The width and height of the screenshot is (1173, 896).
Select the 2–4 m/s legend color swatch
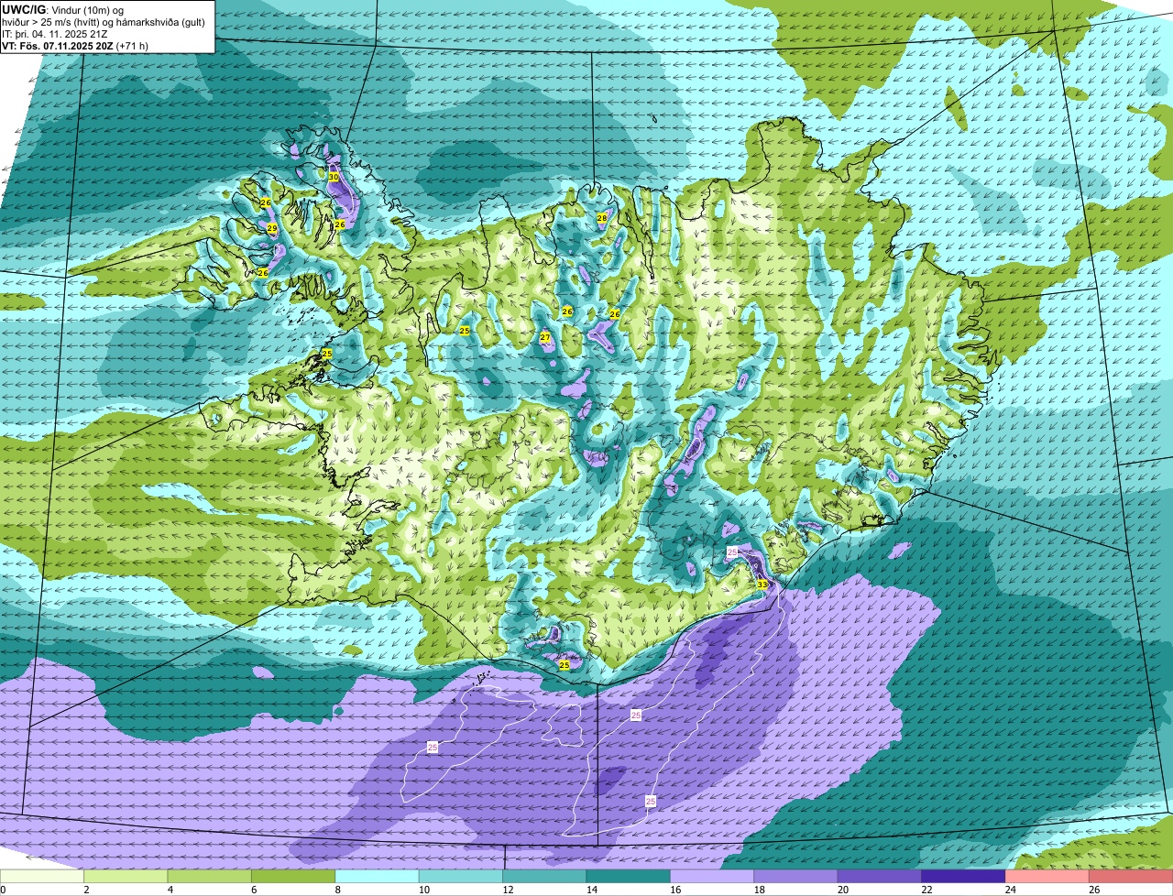(126, 876)
